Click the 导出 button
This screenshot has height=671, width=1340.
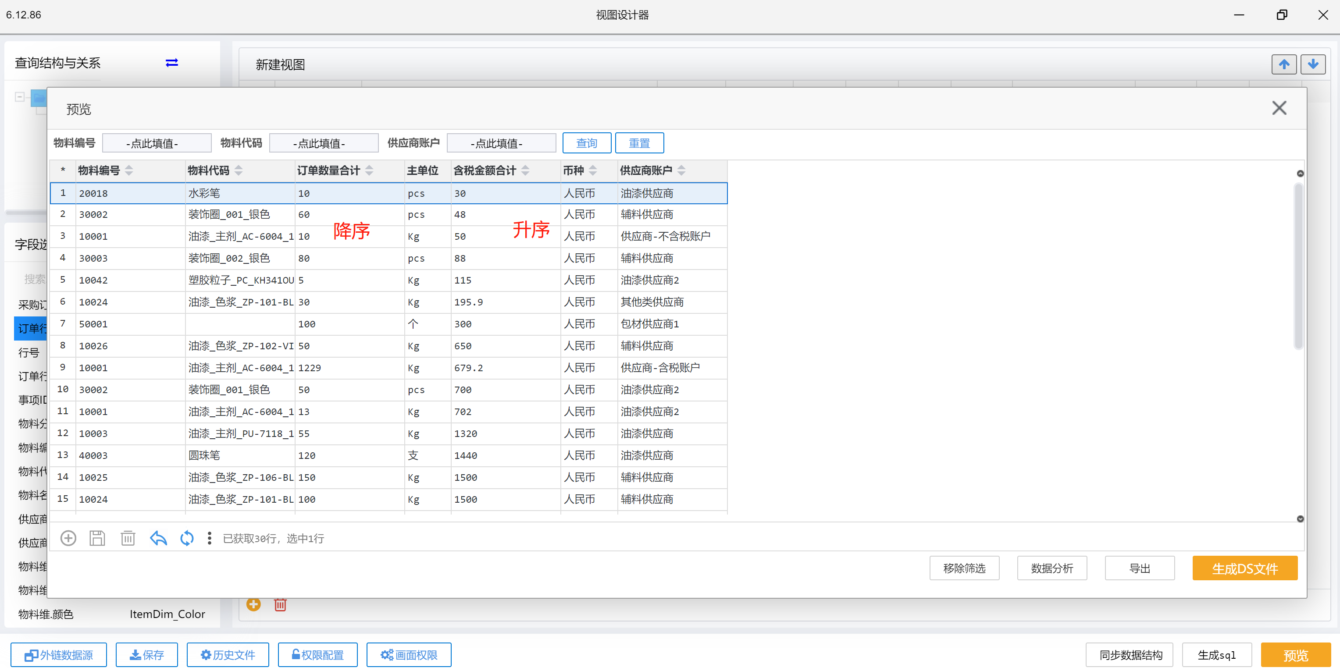tap(1140, 568)
